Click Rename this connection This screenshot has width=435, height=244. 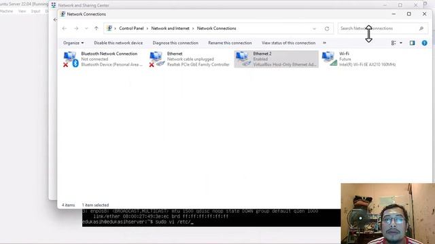[230, 43]
